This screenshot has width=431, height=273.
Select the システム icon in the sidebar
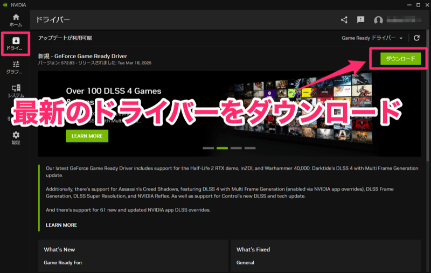(x=16, y=90)
